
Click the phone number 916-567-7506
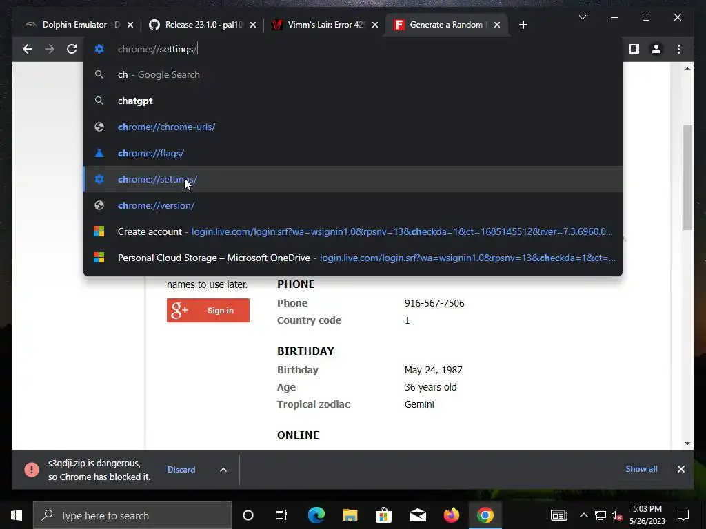(434, 303)
